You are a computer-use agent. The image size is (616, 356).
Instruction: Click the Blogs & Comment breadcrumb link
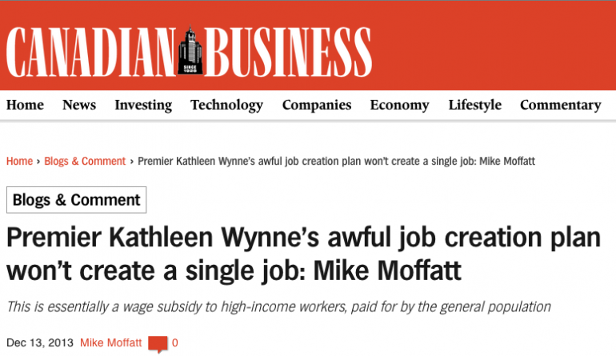point(85,161)
